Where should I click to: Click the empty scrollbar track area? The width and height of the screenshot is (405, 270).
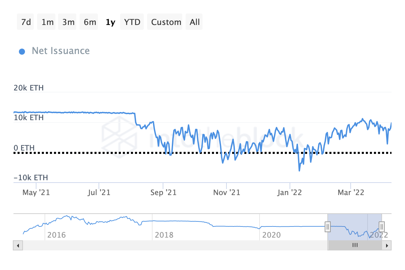tap(175, 245)
